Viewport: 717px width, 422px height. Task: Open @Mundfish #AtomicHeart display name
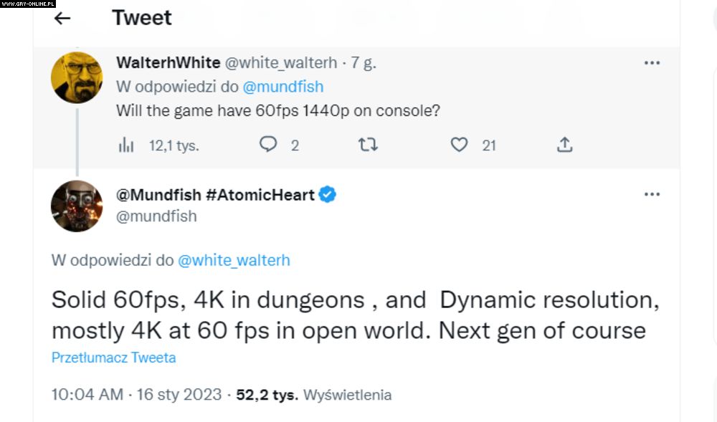[x=215, y=194]
